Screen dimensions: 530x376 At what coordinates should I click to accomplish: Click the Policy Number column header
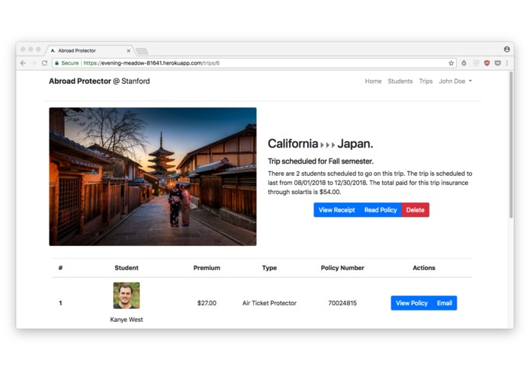click(342, 268)
